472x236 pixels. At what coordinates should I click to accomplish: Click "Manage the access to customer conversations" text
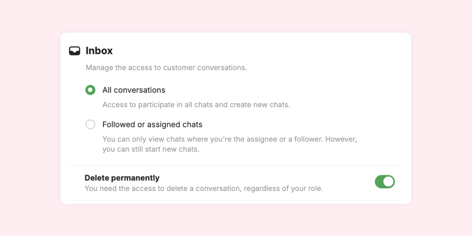(166, 67)
